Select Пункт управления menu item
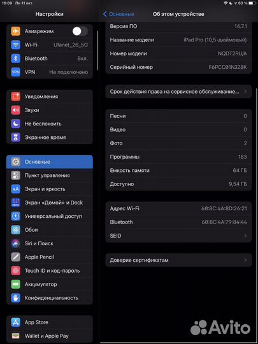Image resolution: width=258 pixels, height=344 pixels. (50, 175)
